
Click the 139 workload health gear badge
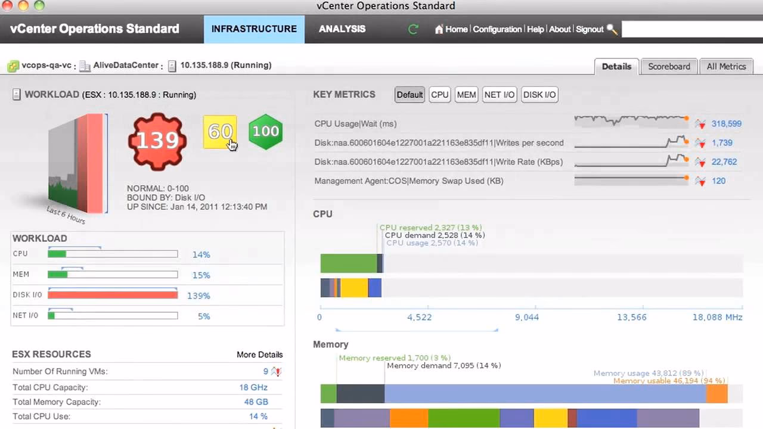point(156,141)
